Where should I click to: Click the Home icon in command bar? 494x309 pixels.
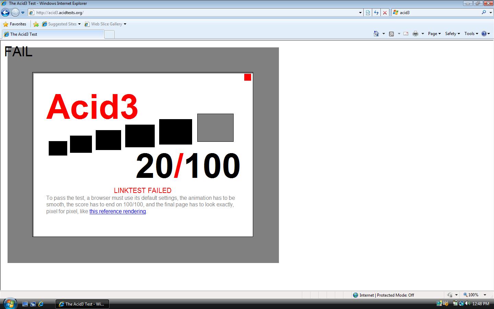point(376,34)
